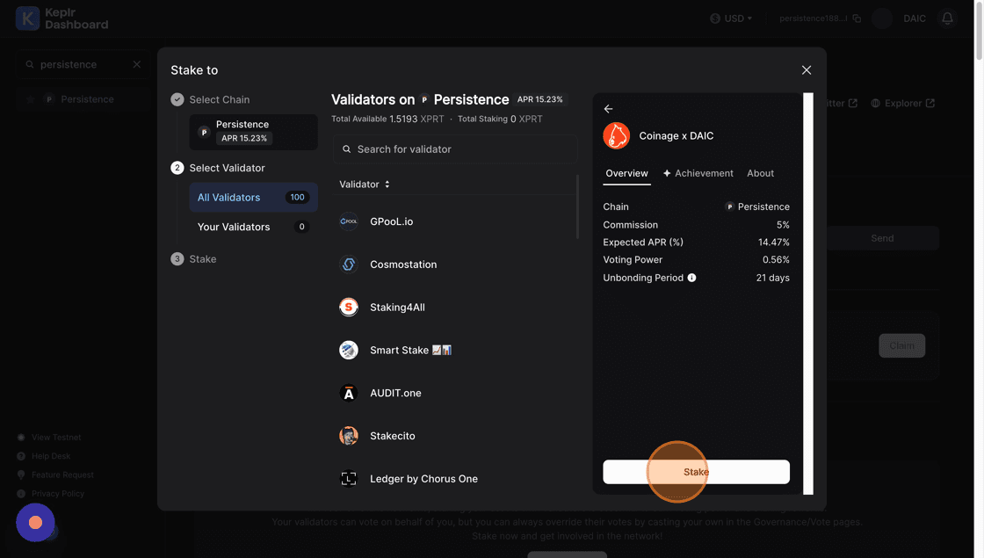Image resolution: width=984 pixels, height=558 pixels.
Task: Select the AUDIT.one validator logo
Action: point(349,393)
